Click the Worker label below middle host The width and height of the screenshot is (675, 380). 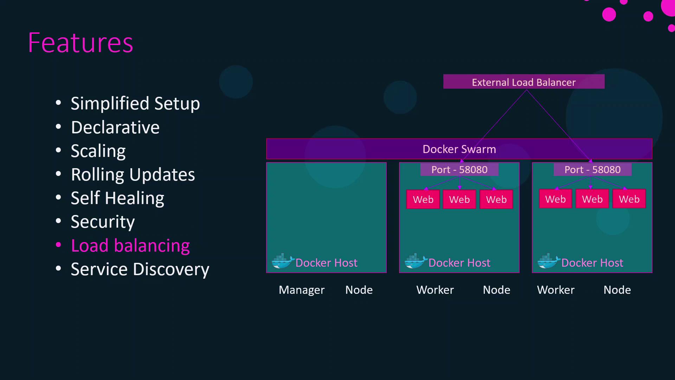435,290
